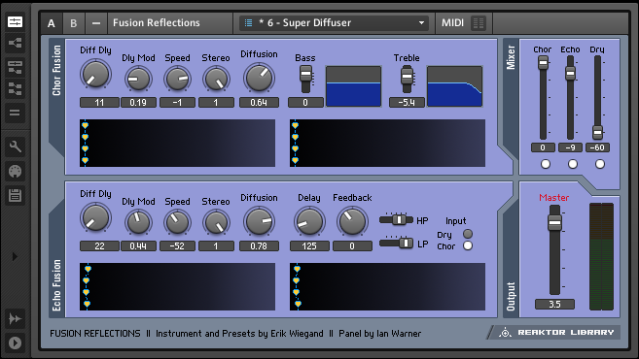Image resolution: width=639 pixels, height=359 pixels.
Task: Click the fourth routing sidebar icon
Action: [16, 88]
